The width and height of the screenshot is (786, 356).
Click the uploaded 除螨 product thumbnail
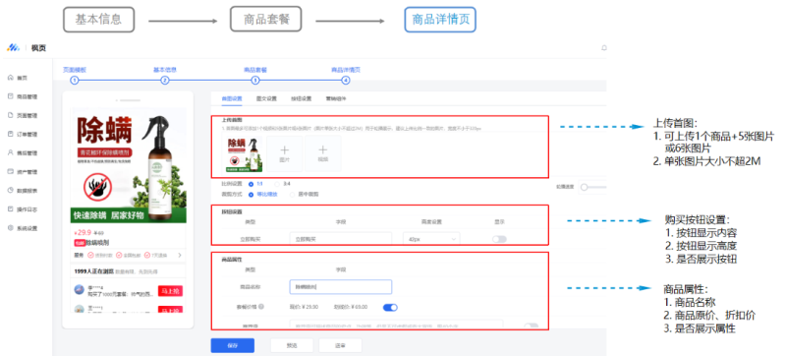(243, 154)
